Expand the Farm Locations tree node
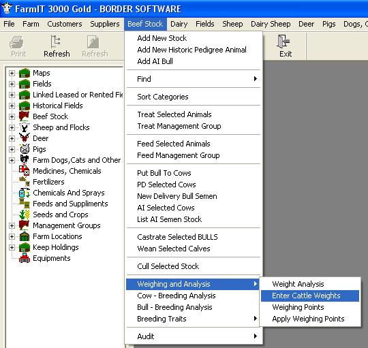 (x=12, y=236)
